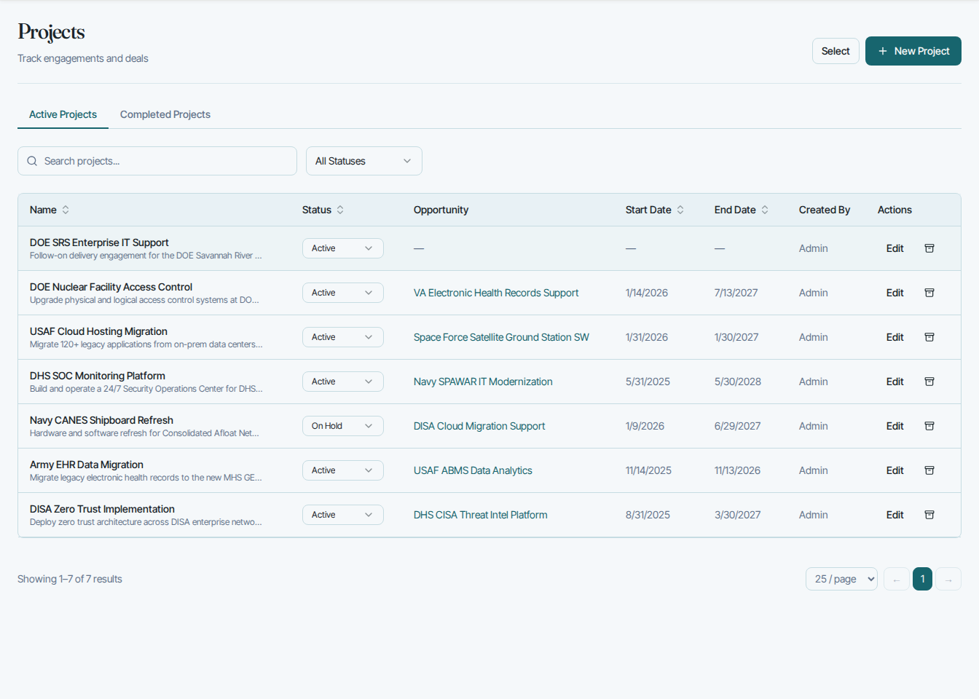Archive the Army EHR Data Migration project
This screenshot has height=699, width=979.
pos(929,470)
